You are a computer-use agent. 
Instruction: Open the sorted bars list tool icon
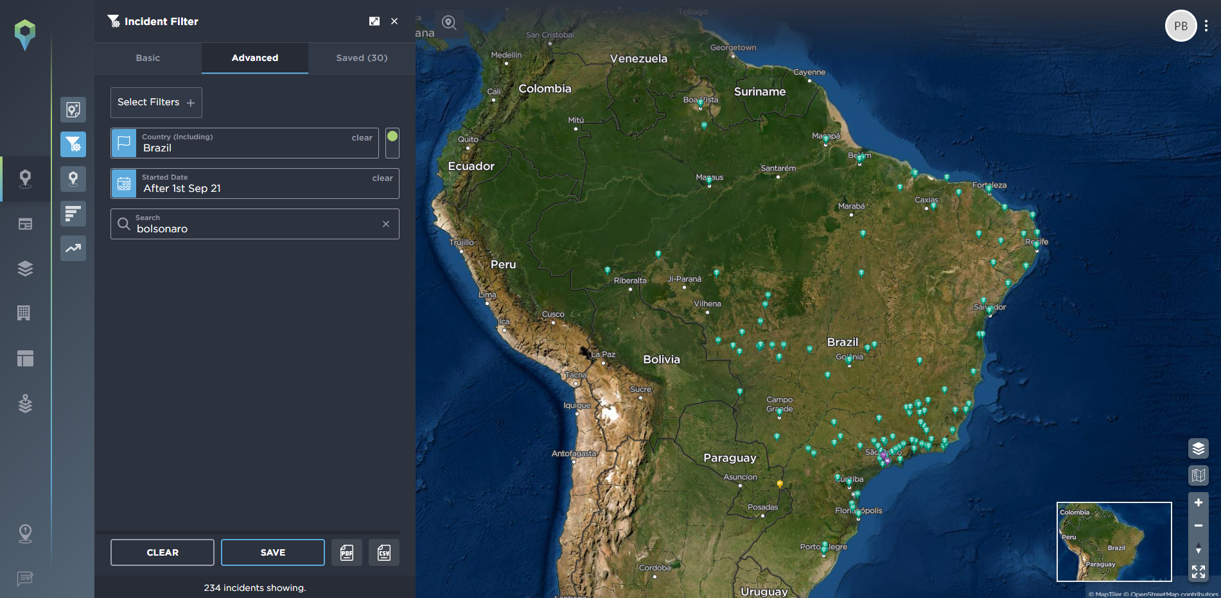pyautogui.click(x=73, y=214)
